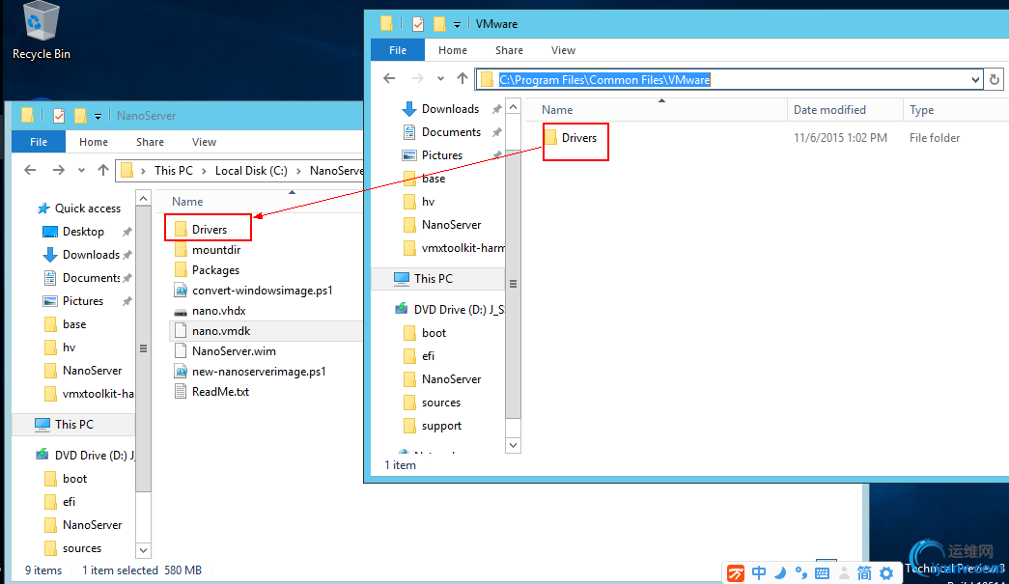Image resolution: width=1009 pixels, height=584 pixels.
Task: Go up one level in VMware window
Action: tap(462, 78)
